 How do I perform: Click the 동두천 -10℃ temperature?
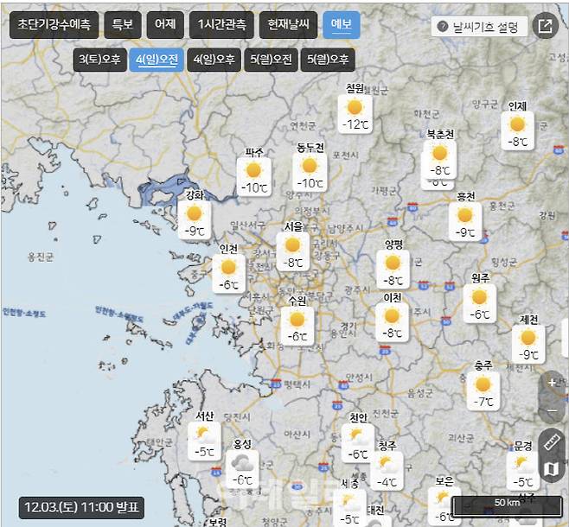pos(310,183)
